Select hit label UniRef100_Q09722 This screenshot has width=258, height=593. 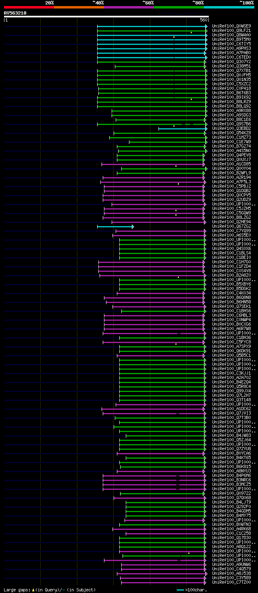pos(231,493)
